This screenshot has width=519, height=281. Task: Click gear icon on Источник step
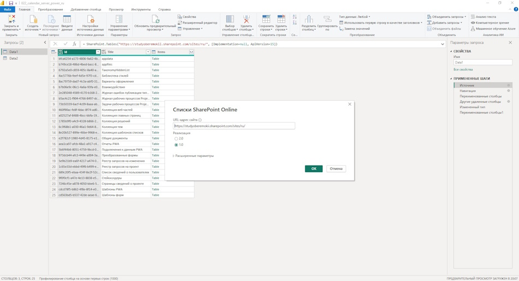coord(509,85)
